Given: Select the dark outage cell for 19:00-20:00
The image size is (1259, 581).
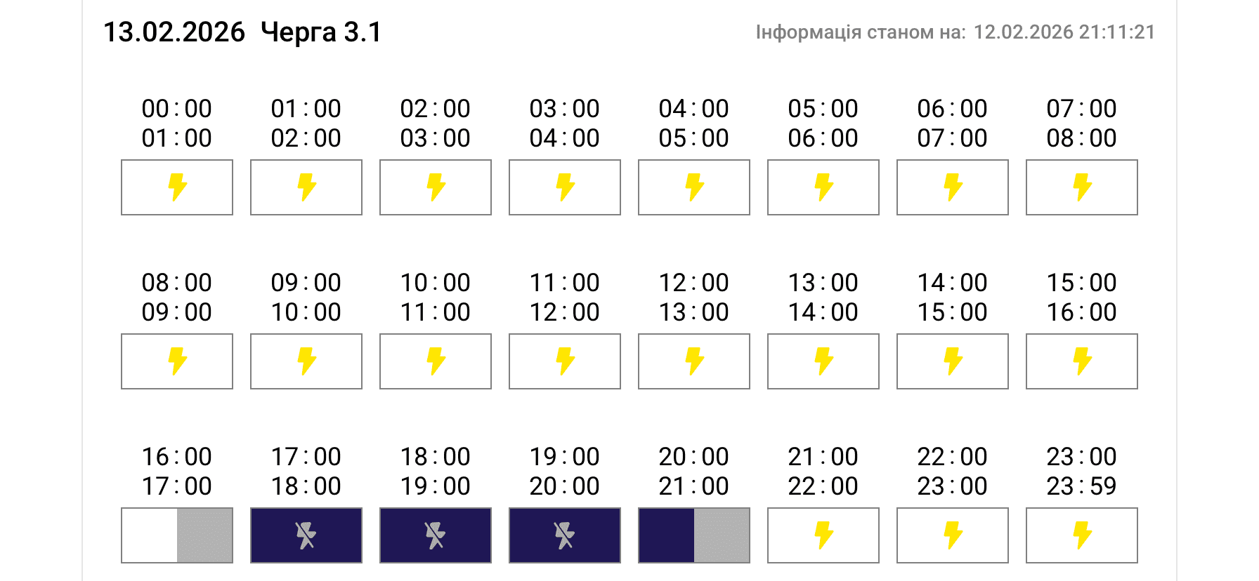Looking at the screenshot, I should tap(565, 535).
